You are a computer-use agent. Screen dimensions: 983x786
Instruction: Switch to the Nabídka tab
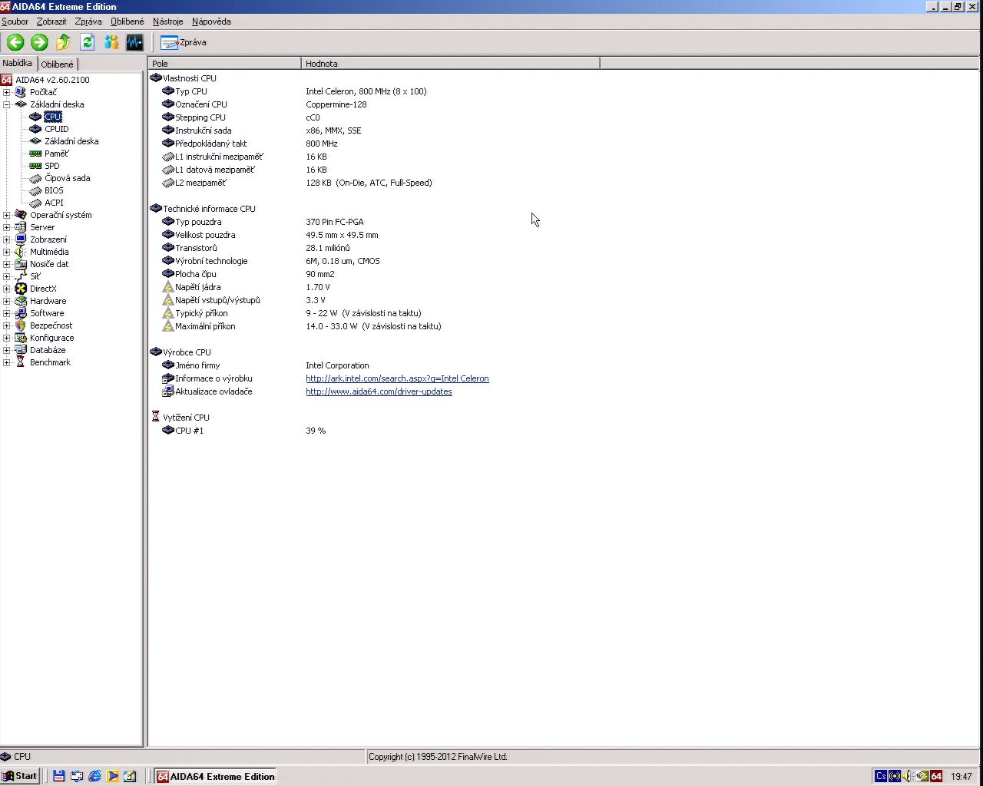click(18, 64)
